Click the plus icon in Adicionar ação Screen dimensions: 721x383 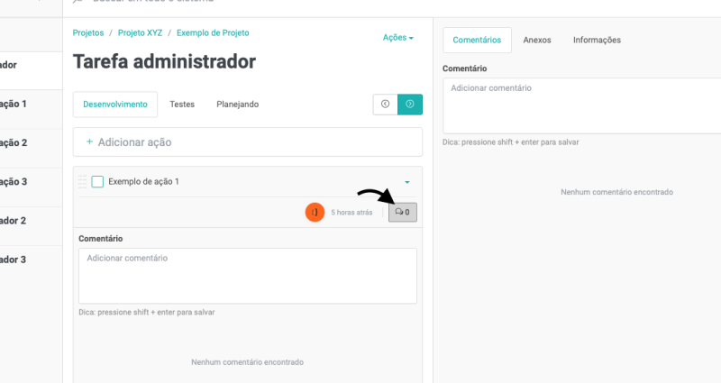[x=89, y=142]
